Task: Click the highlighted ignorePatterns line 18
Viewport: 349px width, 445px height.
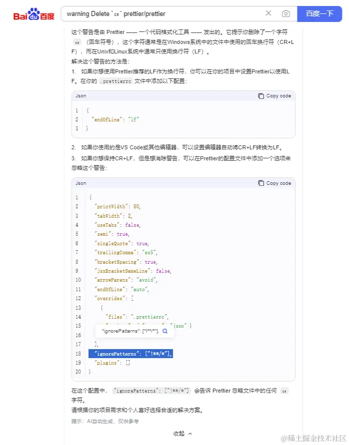Action: pos(130,354)
